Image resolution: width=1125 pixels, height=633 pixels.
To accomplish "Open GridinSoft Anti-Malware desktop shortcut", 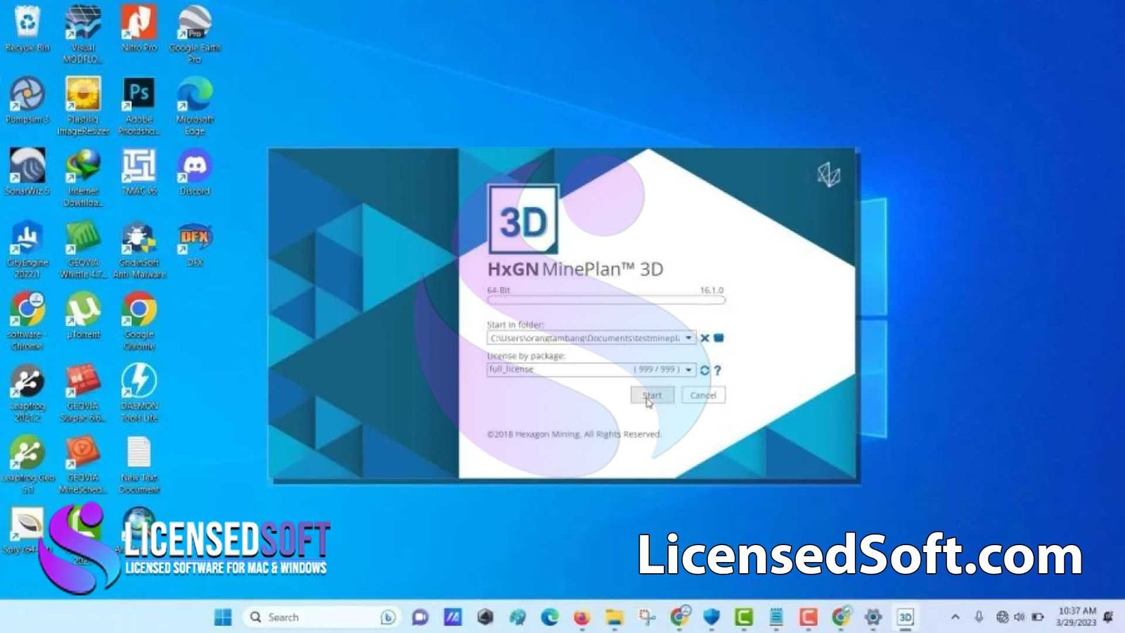I will (x=139, y=250).
